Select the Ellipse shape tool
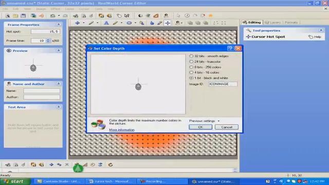Screen dimensions: 329x185 129,23
